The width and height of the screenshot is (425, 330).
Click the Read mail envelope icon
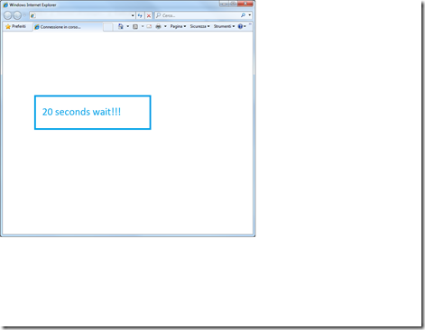click(x=149, y=26)
